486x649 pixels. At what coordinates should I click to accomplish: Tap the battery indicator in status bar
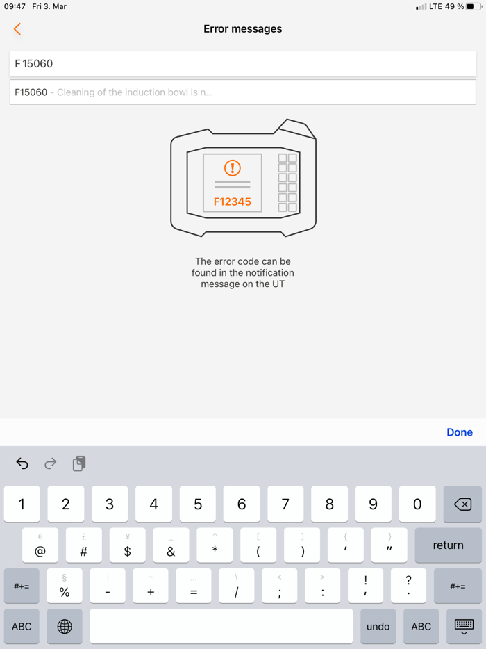pyautogui.click(x=474, y=7)
